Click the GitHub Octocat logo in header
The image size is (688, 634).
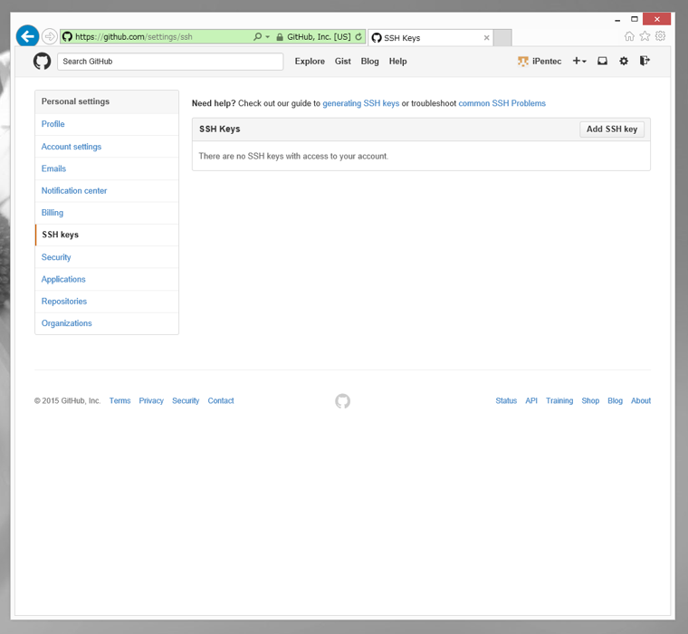(x=43, y=61)
